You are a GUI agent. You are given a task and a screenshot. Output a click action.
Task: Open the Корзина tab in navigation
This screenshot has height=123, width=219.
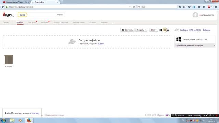[104, 22]
